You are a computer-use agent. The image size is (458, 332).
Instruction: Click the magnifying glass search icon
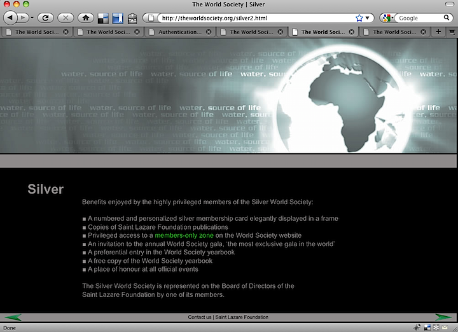pyautogui.click(x=447, y=18)
